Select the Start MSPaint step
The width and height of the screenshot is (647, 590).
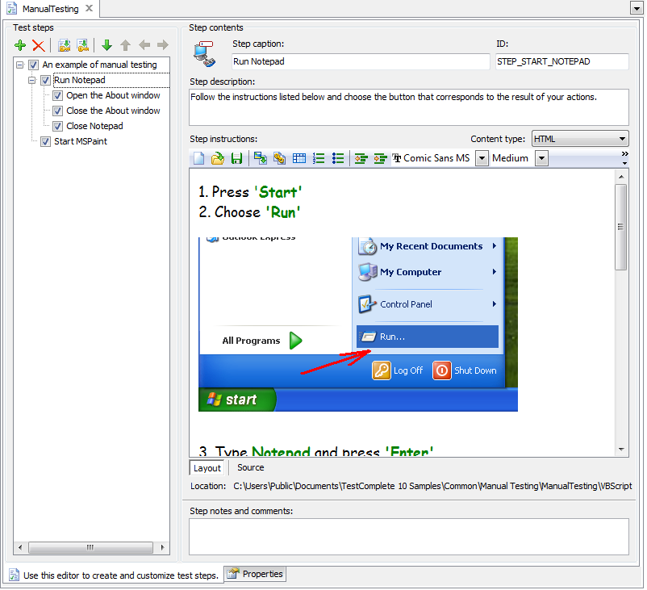click(x=81, y=141)
